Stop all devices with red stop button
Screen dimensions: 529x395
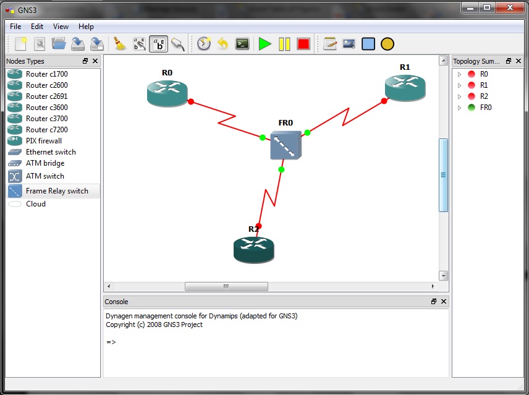303,44
